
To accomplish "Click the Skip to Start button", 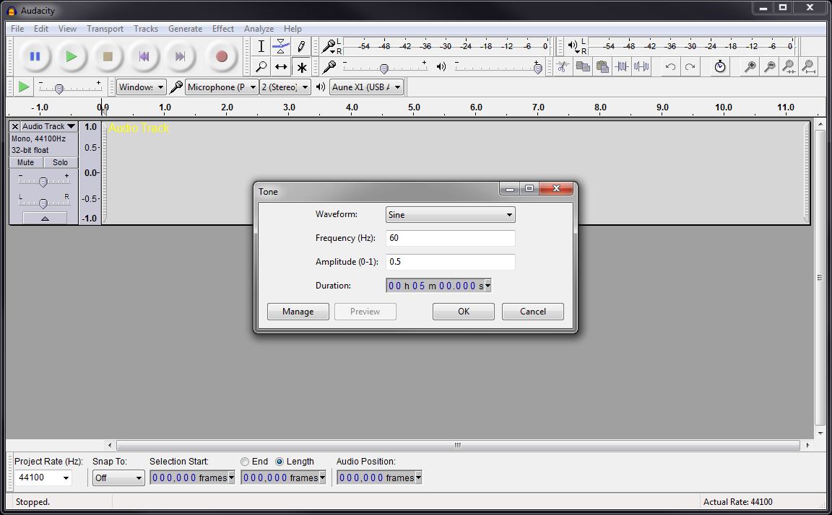I will [144, 56].
